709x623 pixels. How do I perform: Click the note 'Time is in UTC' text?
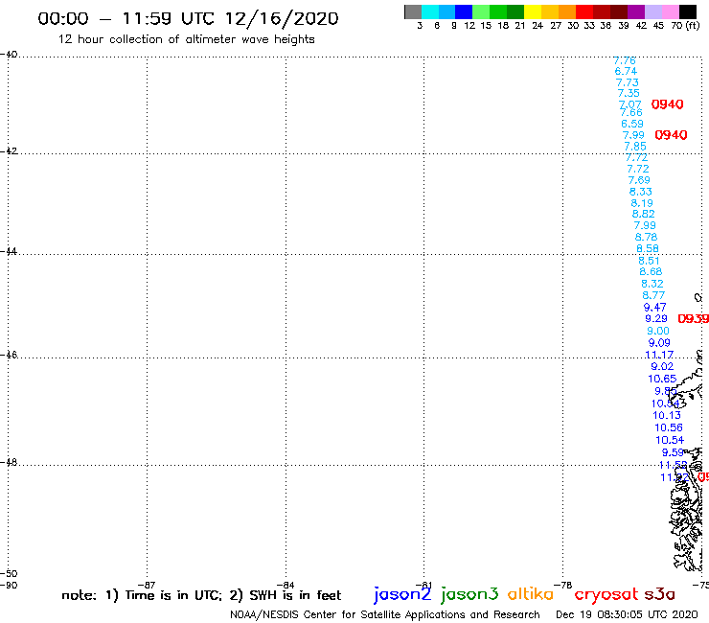coord(173,595)
